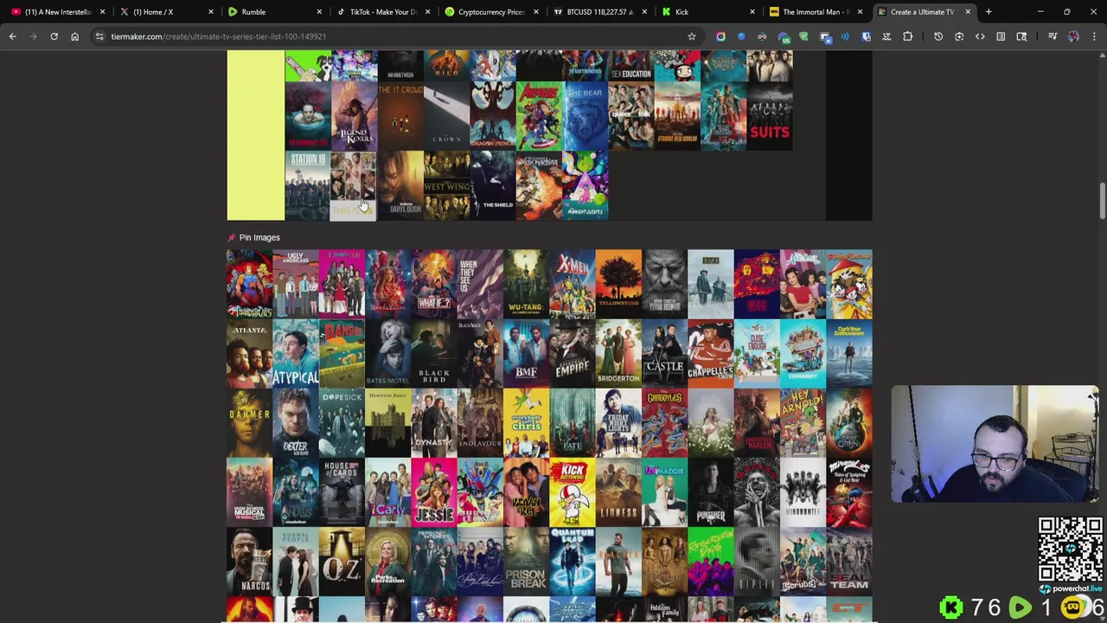Open a new browser tab
This screenshot has height=623, width=1107.
[989, 12]
